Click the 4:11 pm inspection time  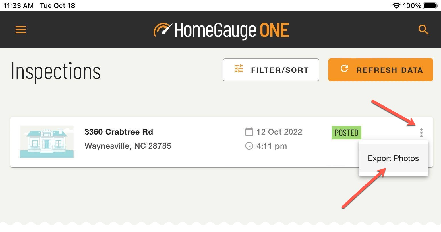[x=271, y=146]
